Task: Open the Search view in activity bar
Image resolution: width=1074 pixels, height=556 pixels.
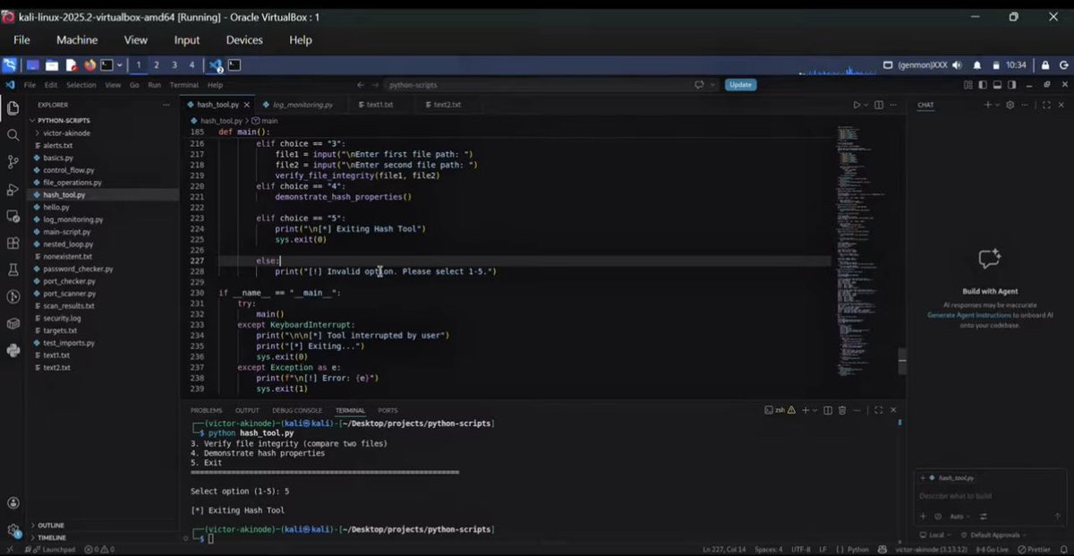Action: [x=13, y=135]
